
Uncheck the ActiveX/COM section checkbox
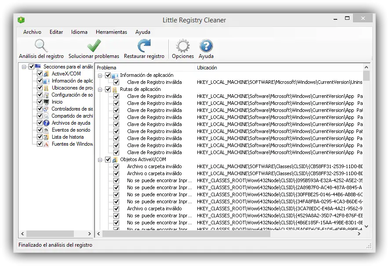(40, 74)
